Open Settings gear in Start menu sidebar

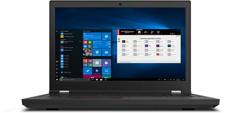[57, 72]
